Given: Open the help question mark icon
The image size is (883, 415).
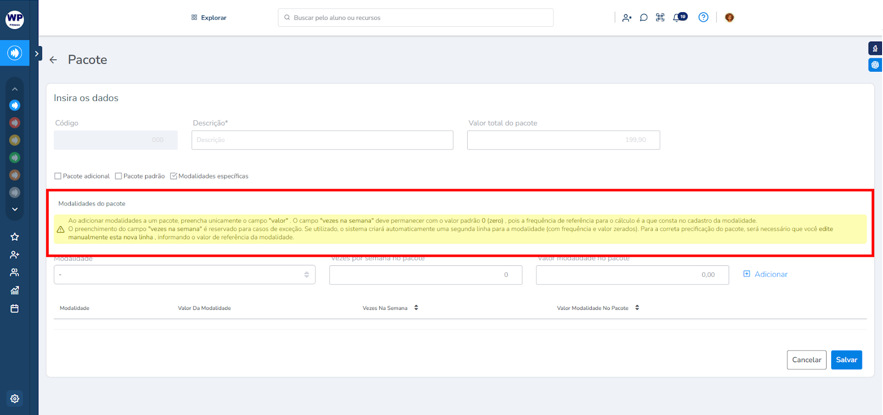Looking at the screenshot, I should coord(703,17).
